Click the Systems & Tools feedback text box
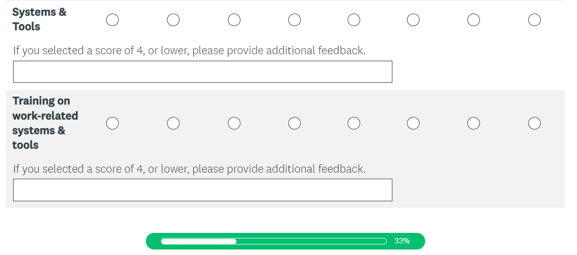 pos(202,72)
